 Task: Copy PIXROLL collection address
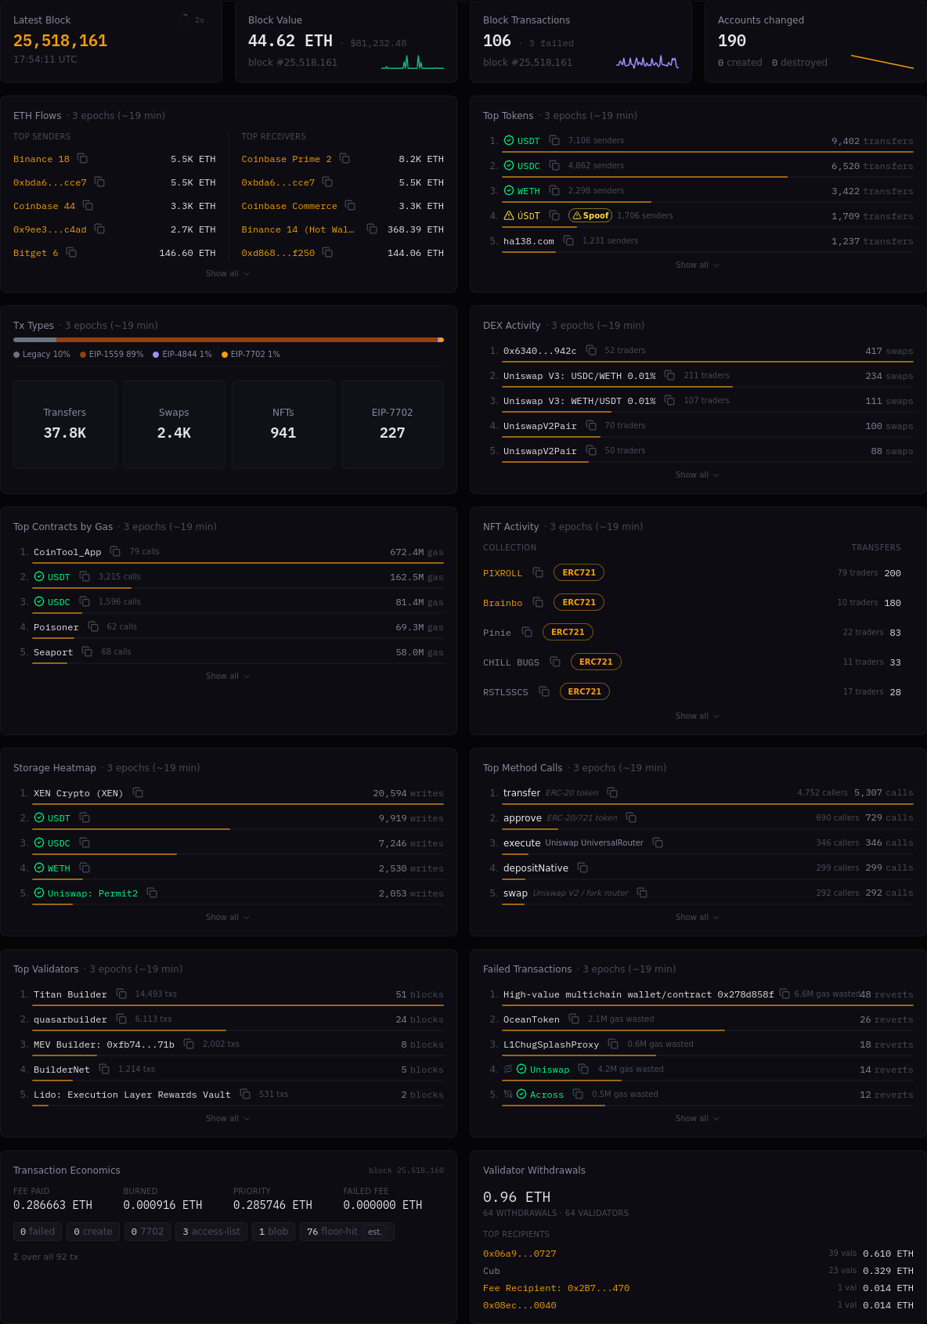[x=538, y=572]
